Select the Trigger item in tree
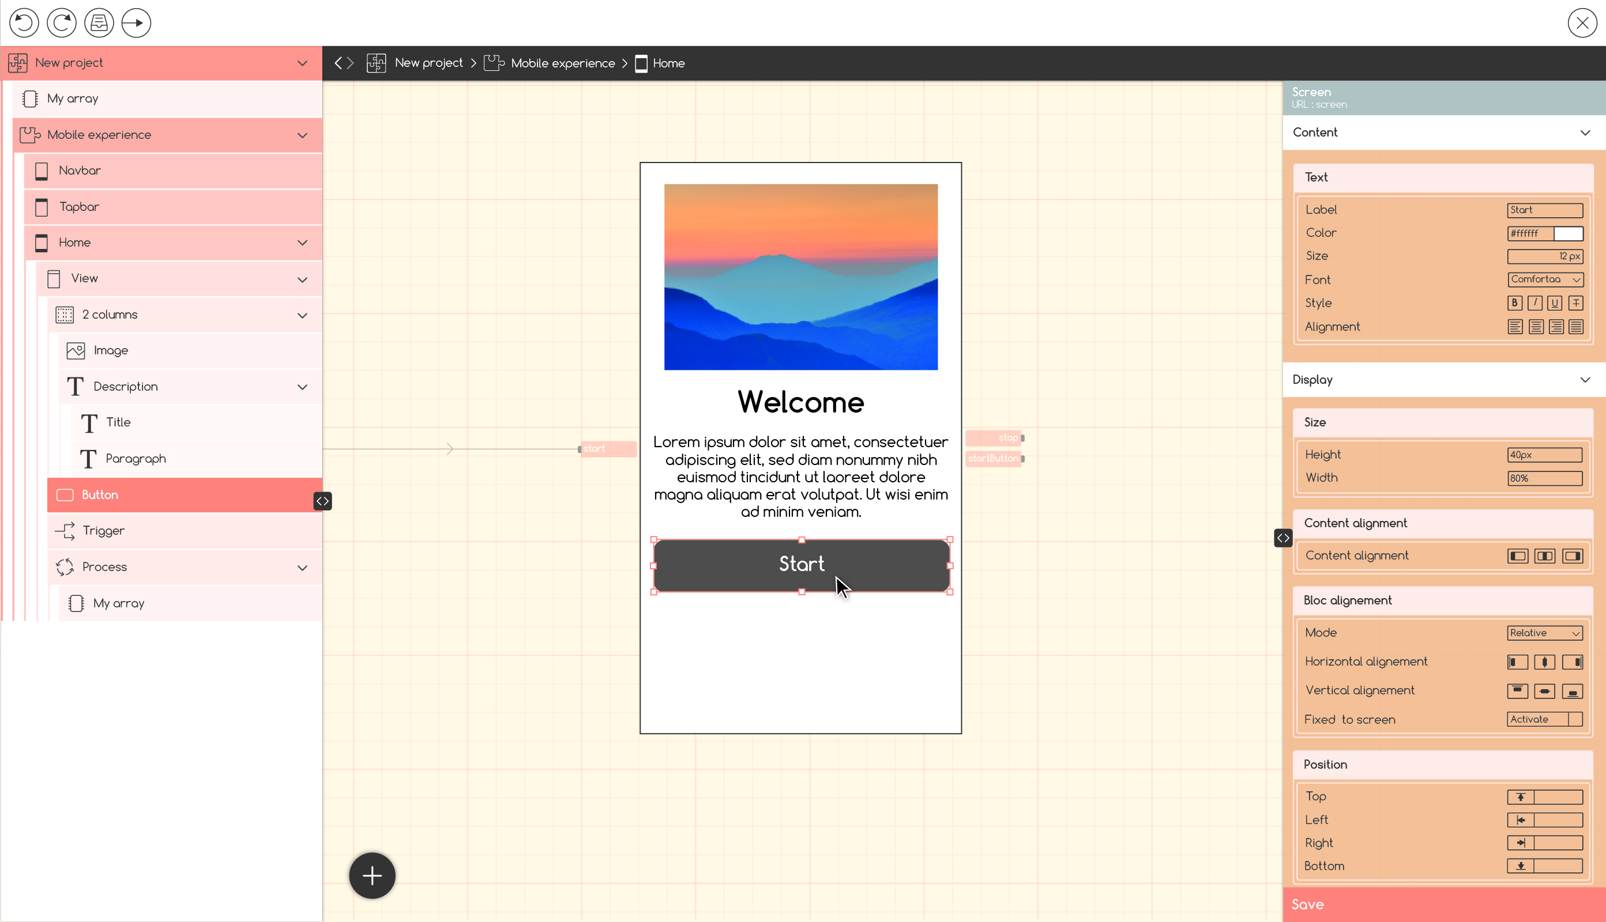Screen dimensions: 1606x922 point(104,531)
